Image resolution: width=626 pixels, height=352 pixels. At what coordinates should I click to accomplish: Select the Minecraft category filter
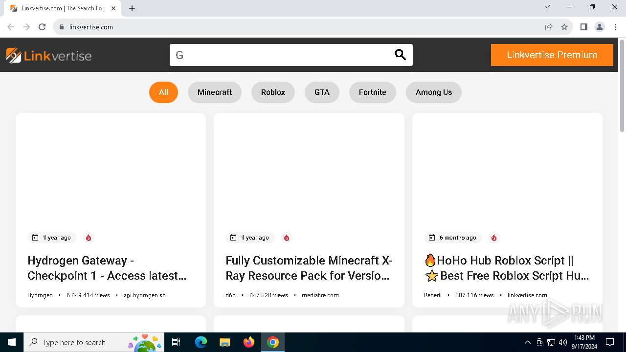tap(215, 92)
